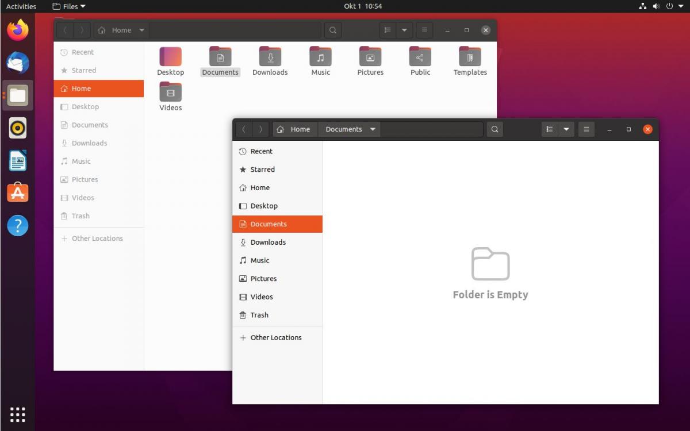
Task: Expand view options dropdown in Documents window
Action: 566,129
